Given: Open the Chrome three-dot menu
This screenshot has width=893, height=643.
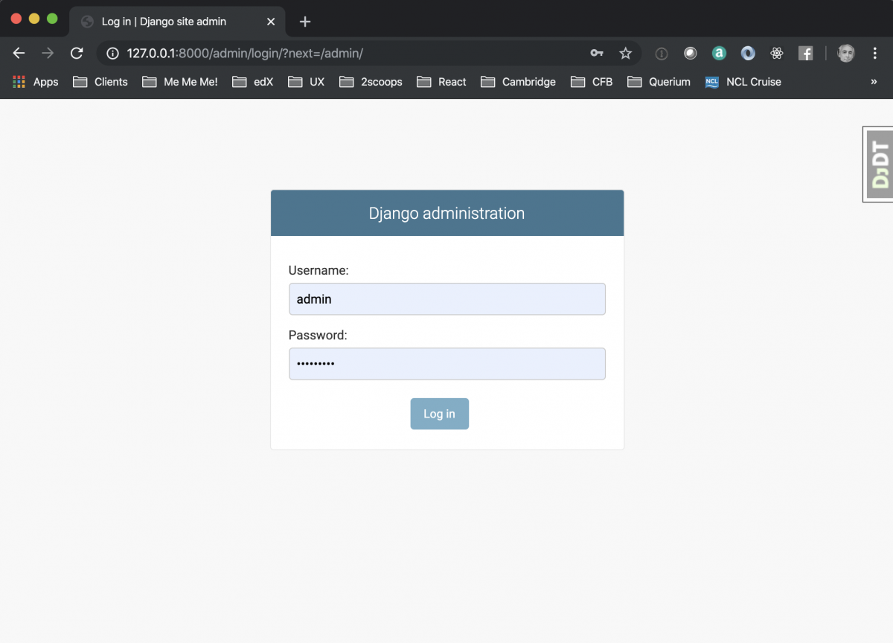Looking at the screenshot, I should pos(875,53).
